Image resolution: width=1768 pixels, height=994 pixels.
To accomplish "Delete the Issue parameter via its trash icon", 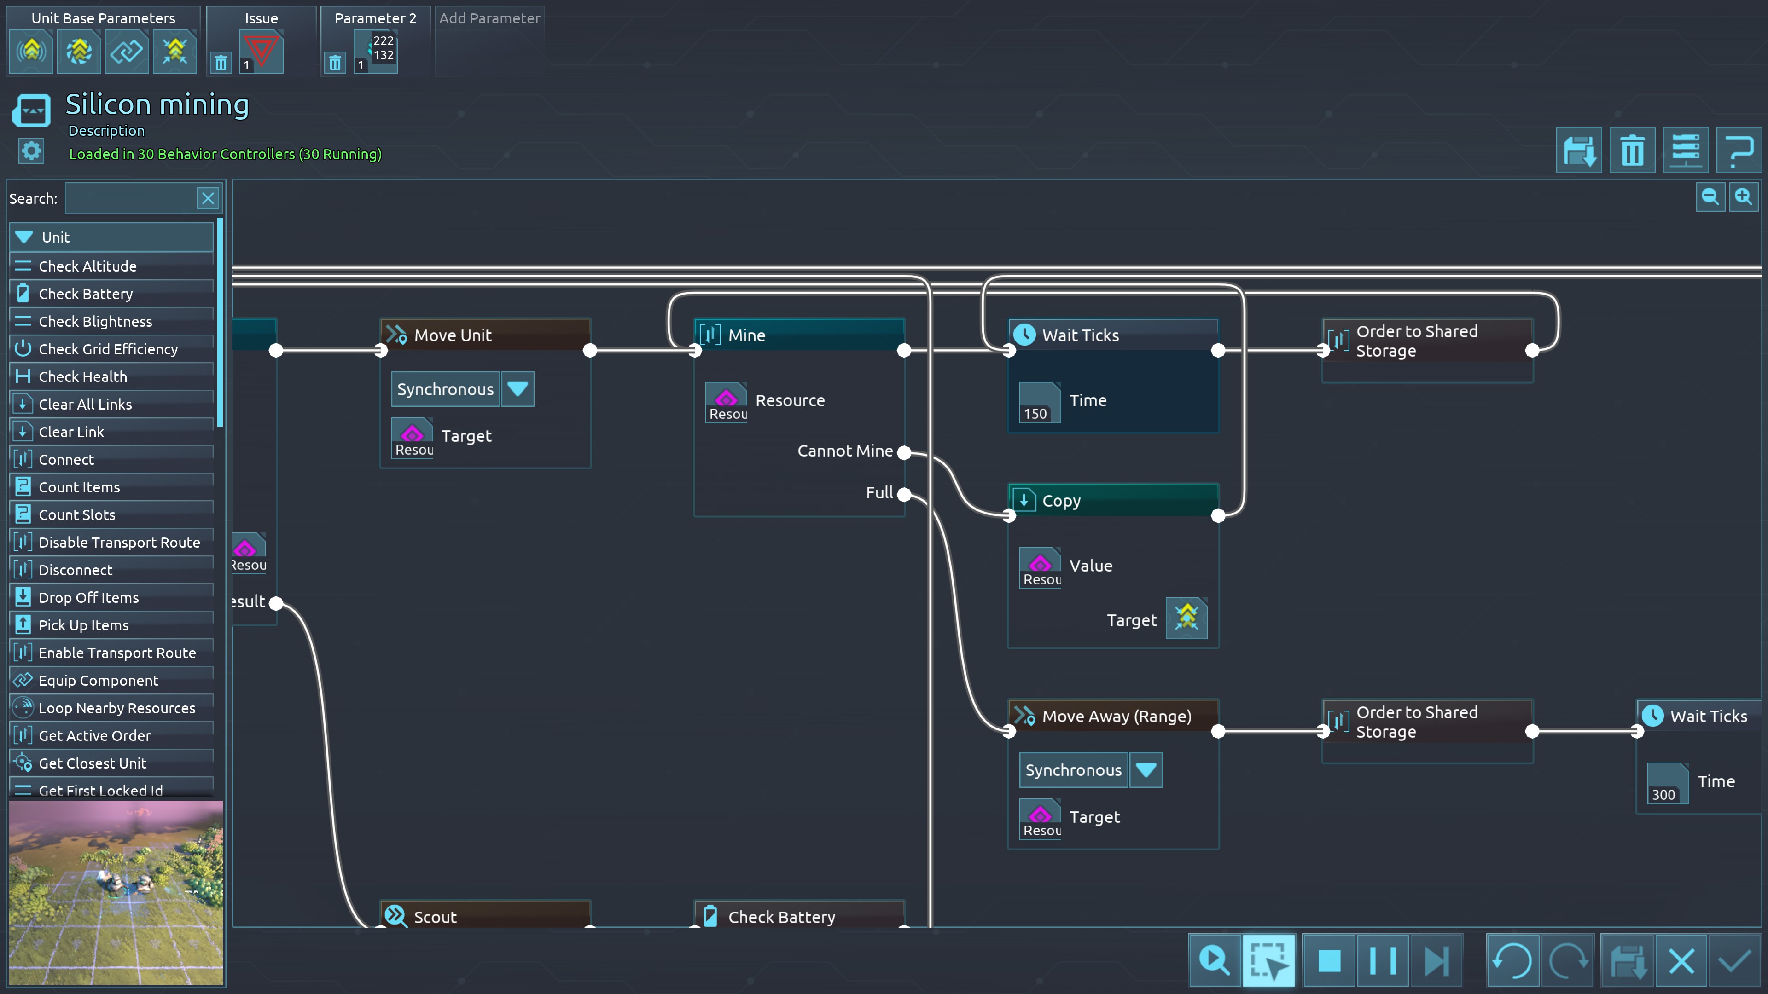I will tap(221, 63).
